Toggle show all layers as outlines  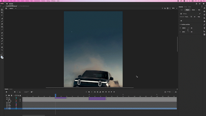tap(16, 95)
